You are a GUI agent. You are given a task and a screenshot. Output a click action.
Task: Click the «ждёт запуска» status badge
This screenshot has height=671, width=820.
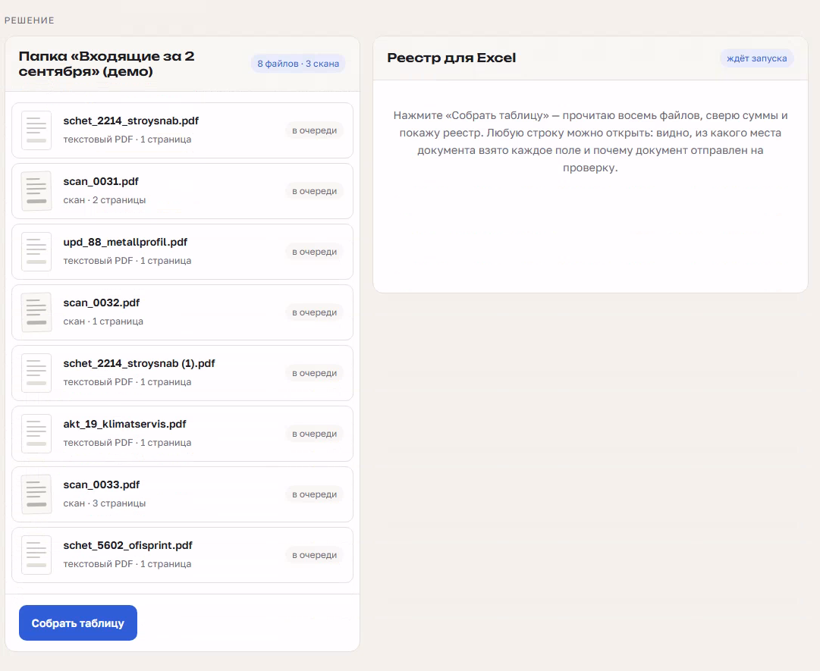click(x=757, y=58)
